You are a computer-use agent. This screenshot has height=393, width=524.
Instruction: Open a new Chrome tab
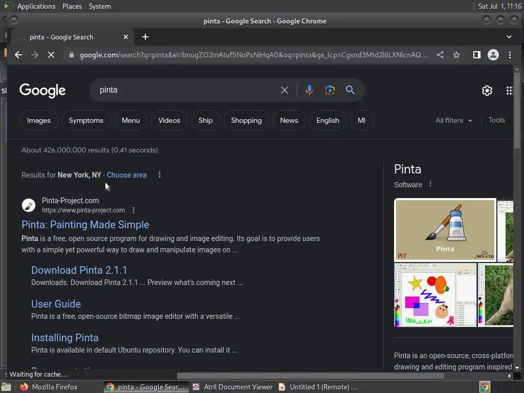[145, 37]
